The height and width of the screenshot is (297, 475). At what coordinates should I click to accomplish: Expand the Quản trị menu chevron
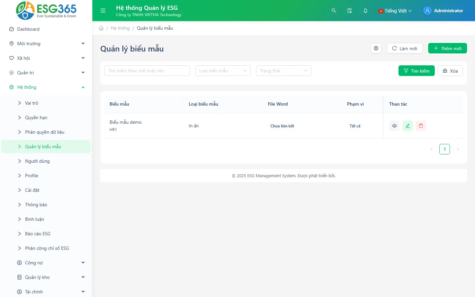[x=83, y=73]
